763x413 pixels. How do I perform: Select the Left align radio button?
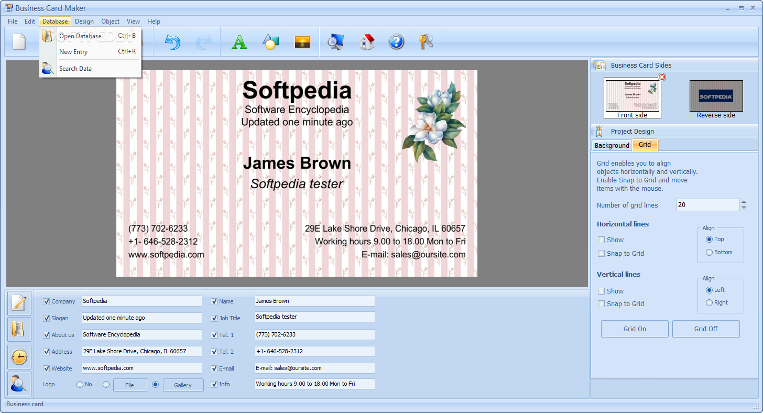click(710, 290)
